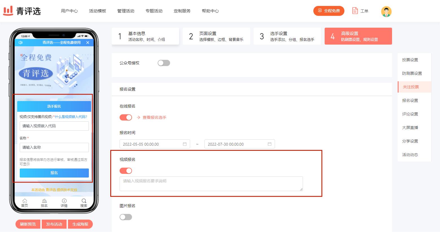Open the 帮助中心 menu
Image resolution: width=440 pixels, height=232 pixels.
210,11
